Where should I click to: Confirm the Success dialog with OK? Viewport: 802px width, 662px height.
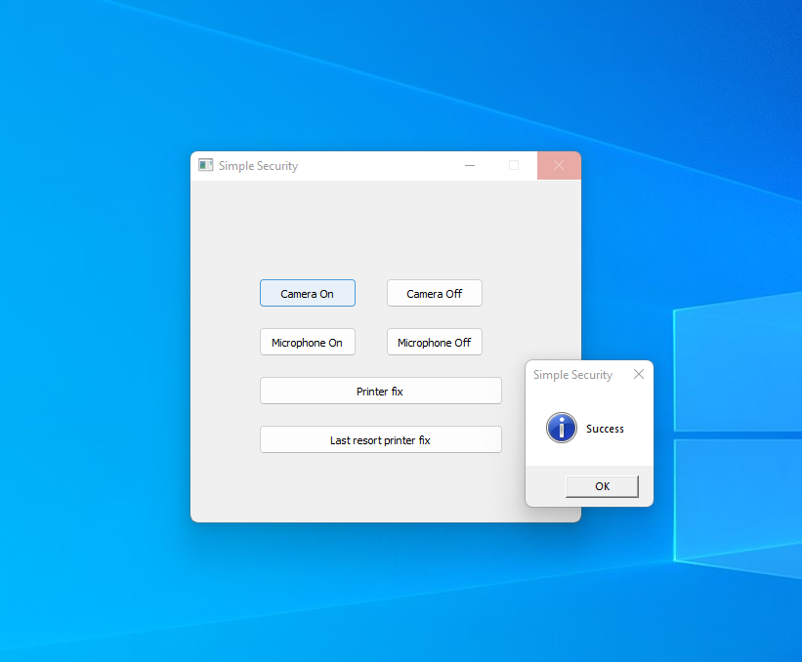[x=602, y=486]
